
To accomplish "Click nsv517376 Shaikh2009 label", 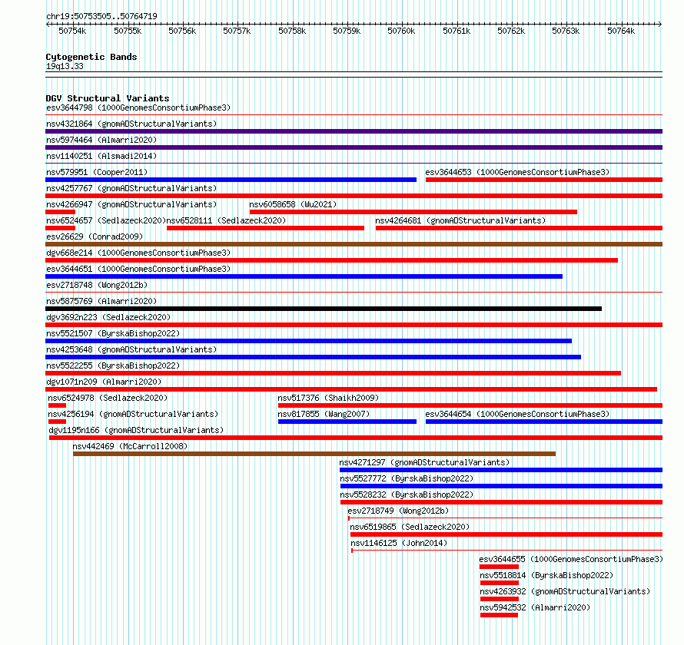I will pos(328,398).
